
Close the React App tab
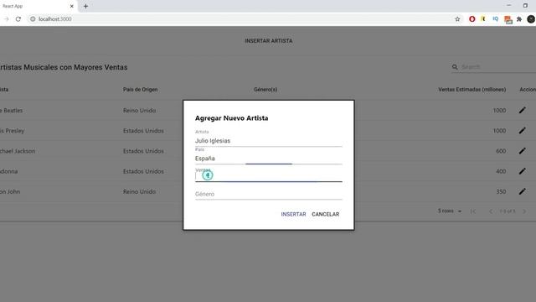(72, 6)
